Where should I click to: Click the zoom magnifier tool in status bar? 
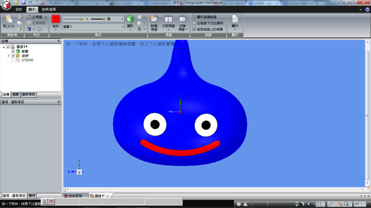[x=346, y=204]
